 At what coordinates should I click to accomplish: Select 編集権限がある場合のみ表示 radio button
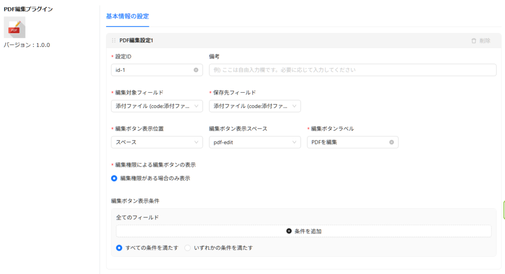(114, 178)
